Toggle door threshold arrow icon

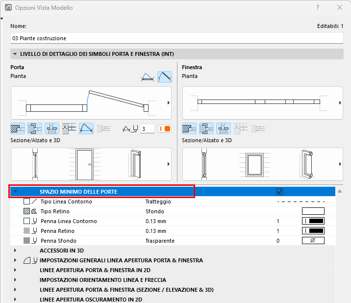pos(69,128)
